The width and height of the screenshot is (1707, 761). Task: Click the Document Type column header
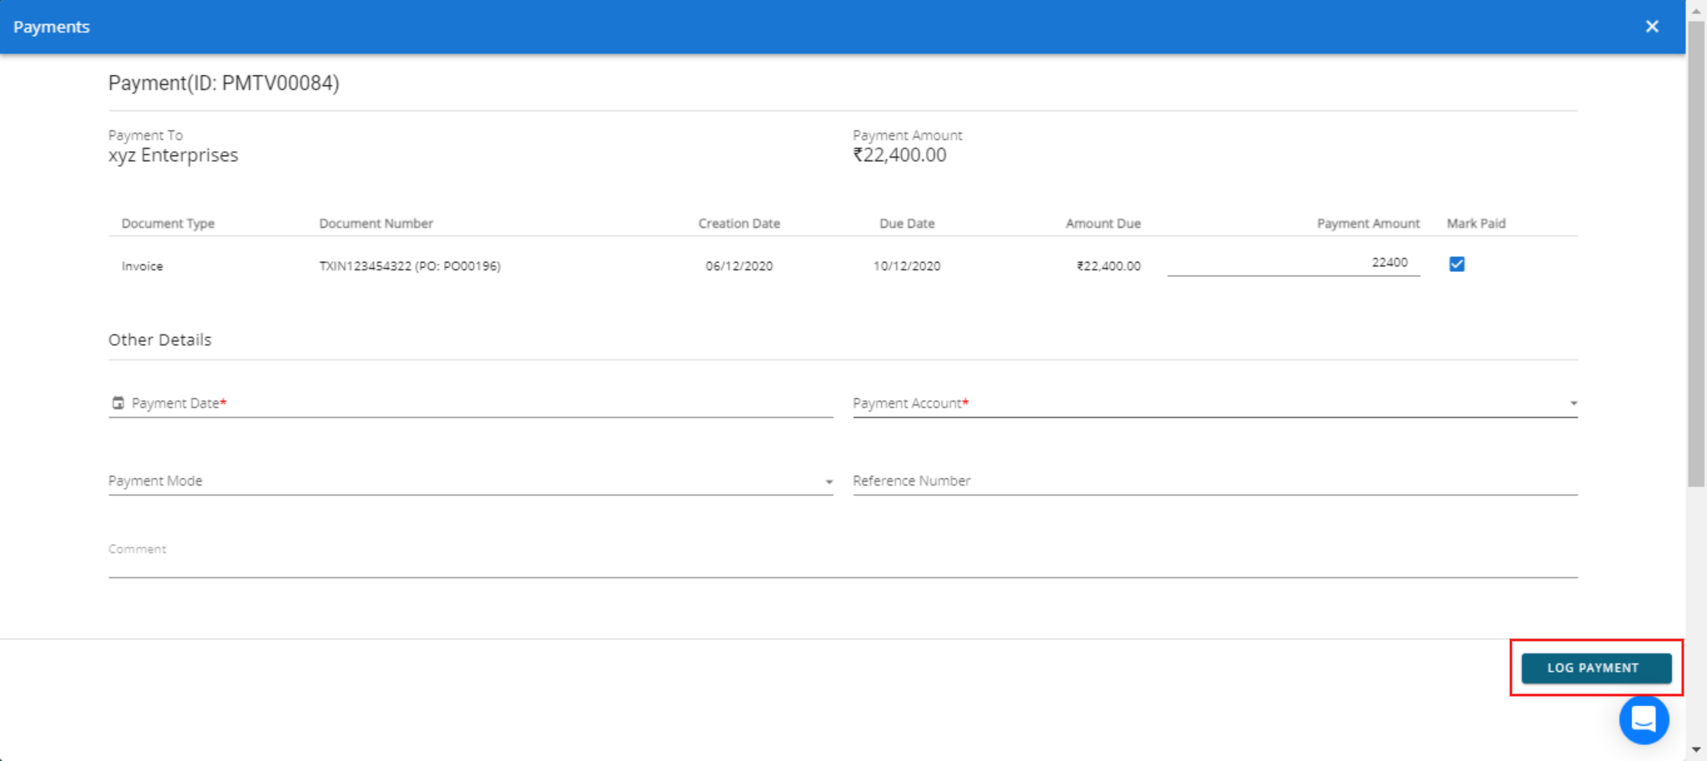point(168,224)
